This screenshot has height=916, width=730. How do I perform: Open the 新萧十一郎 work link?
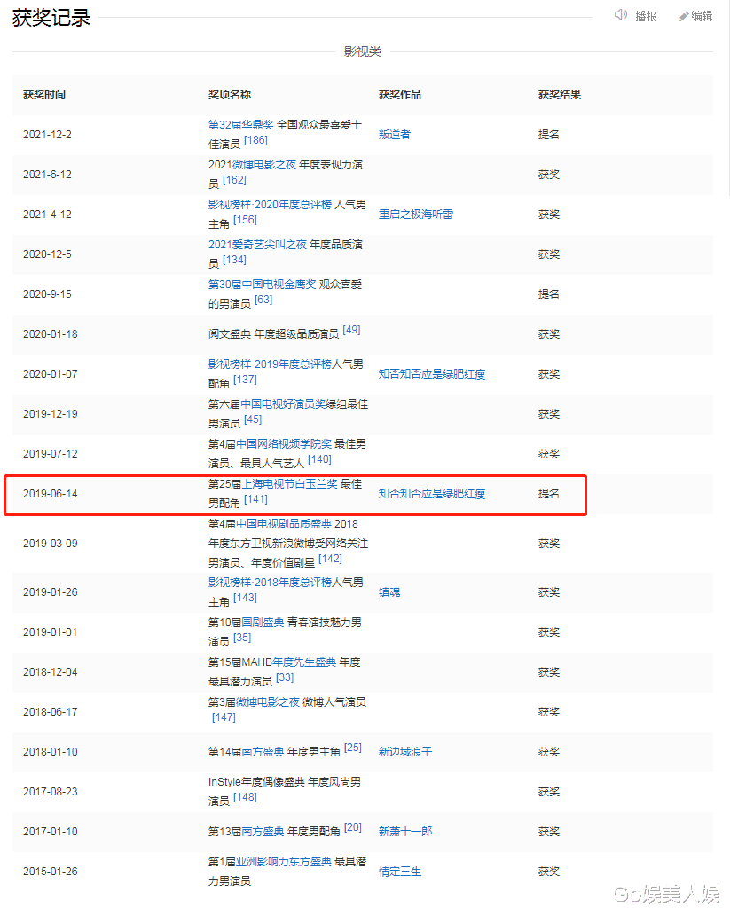click(404, 832)
